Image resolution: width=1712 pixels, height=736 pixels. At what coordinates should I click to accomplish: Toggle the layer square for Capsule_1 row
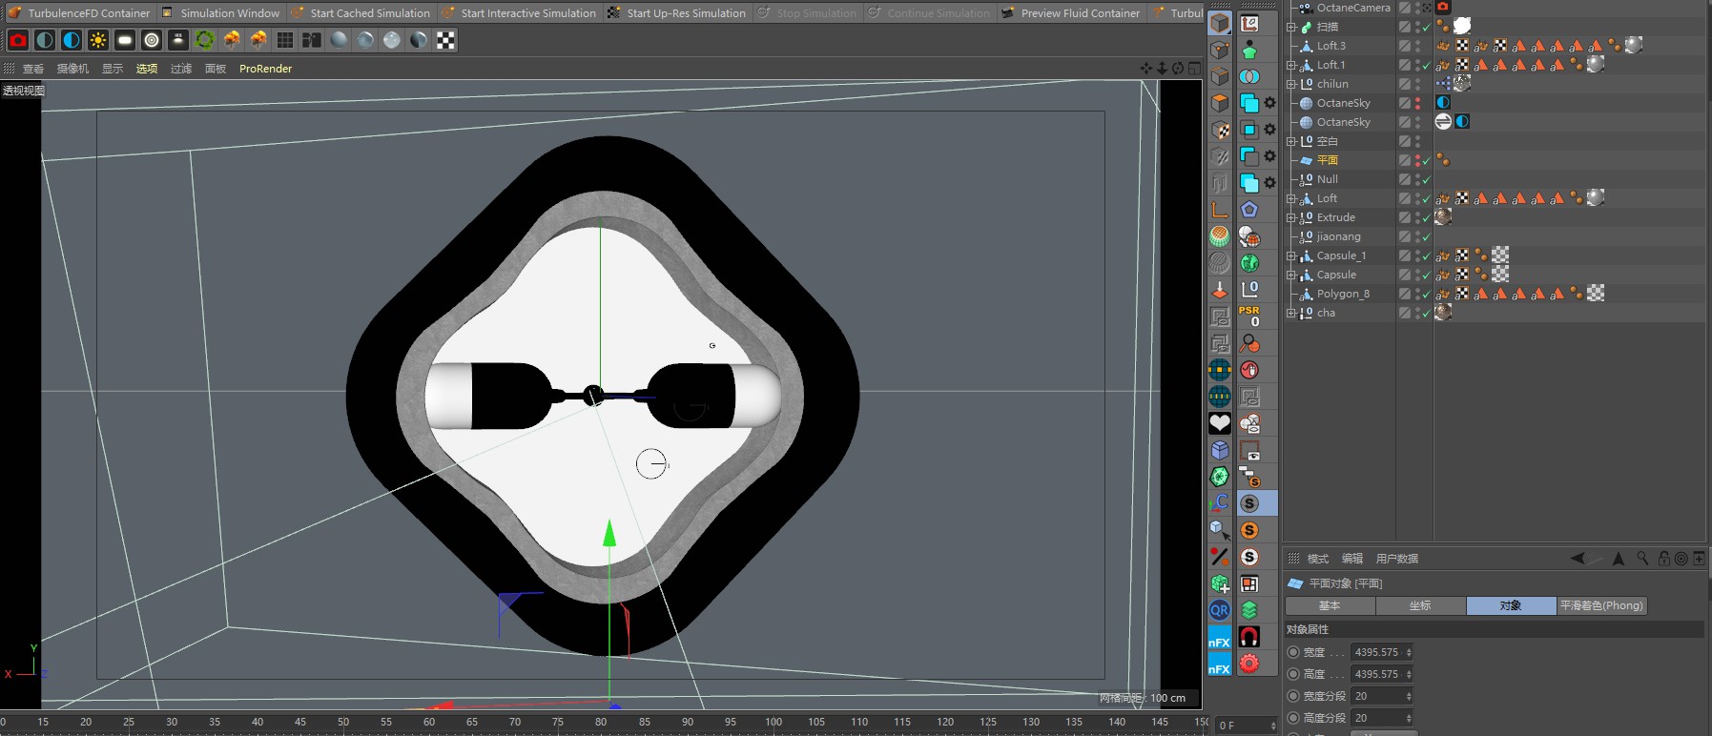point(1405,256)
